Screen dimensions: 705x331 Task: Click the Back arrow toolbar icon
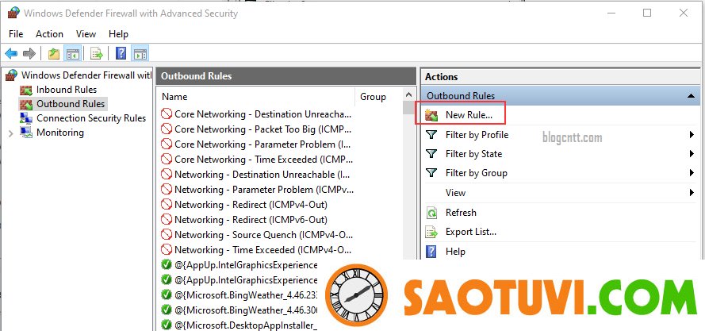click(11, 54)
